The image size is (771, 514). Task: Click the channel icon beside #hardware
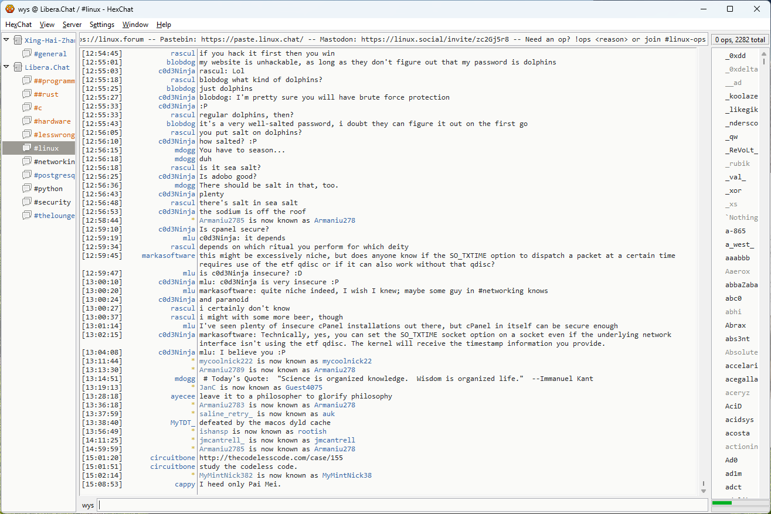click(27, 121)
